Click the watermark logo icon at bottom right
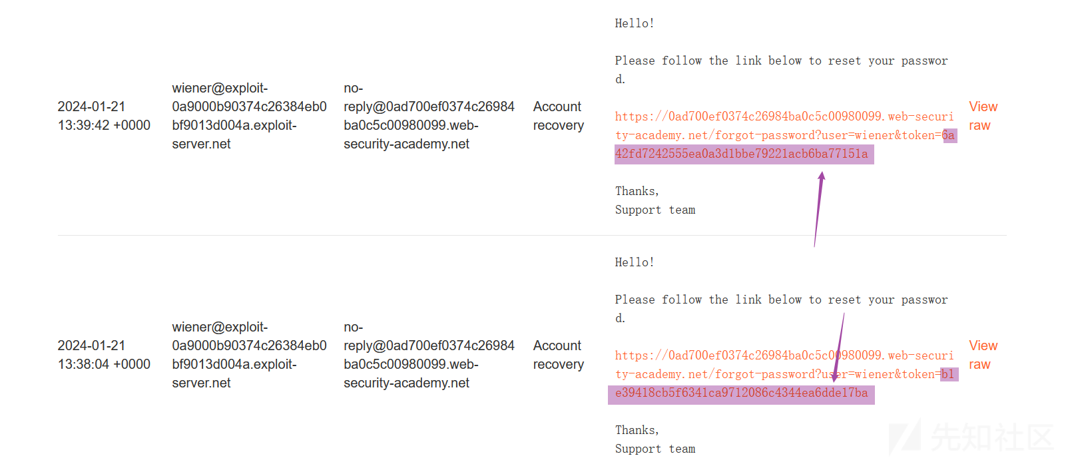Image resolution: width=1068 pixels, height=460 pixels. [906, 437]
